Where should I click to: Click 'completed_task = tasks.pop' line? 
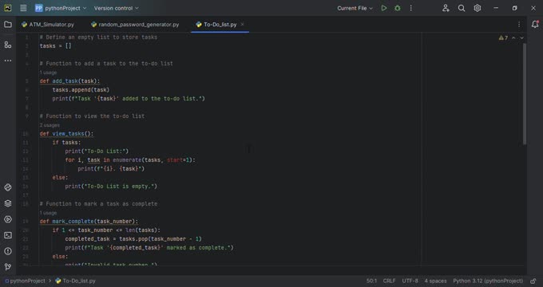point(133,239)
